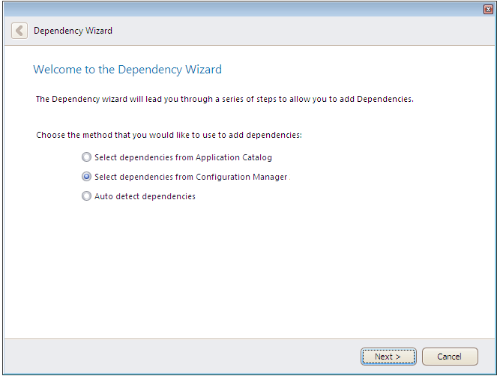Select the Application Catalog radio button
This screenshot has height=376, width=497.
point(87,158)
